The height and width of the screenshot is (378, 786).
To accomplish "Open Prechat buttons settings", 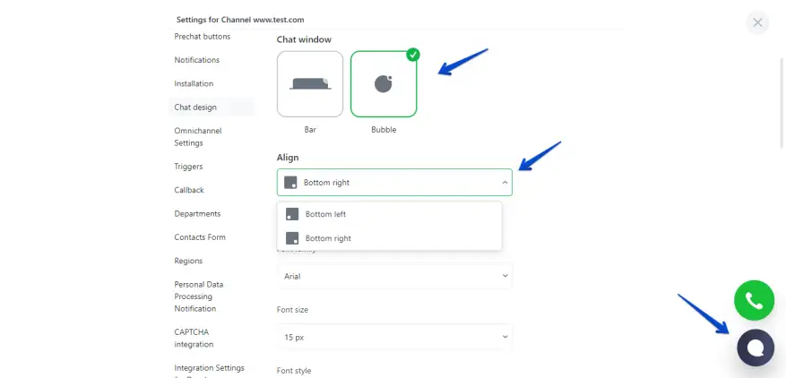I will coord(202,37).
